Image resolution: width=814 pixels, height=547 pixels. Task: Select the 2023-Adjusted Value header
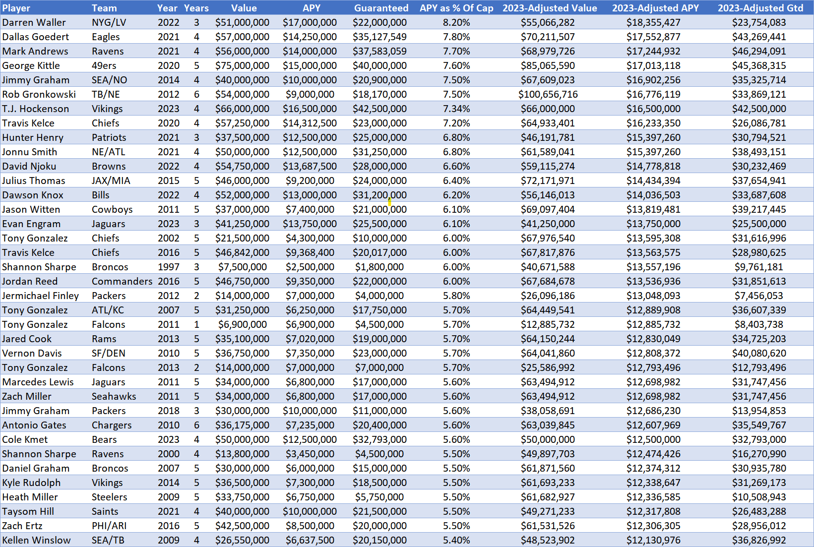550,8
